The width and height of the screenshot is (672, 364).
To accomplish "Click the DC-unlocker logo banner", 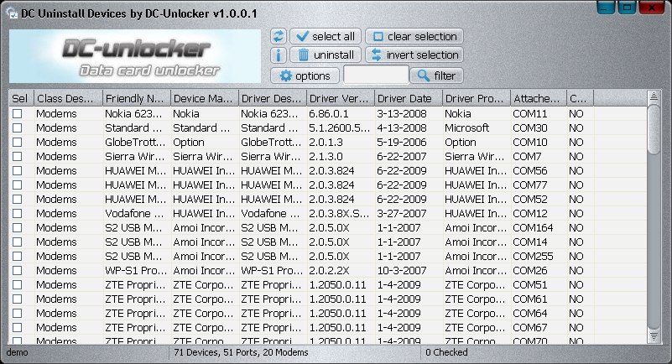I will [135, 56].
